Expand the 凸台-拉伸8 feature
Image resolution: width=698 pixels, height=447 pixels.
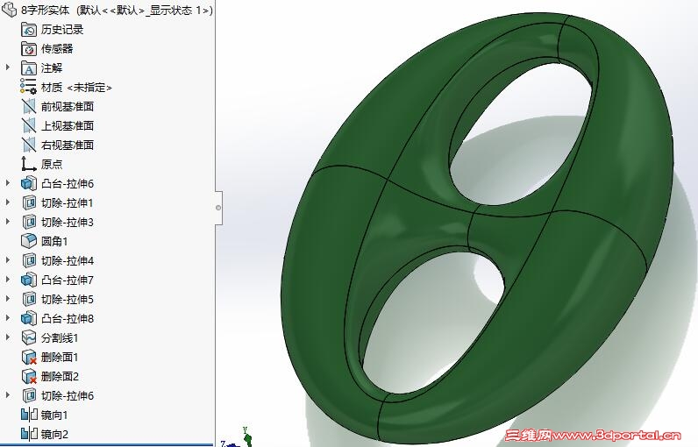(8, 318)
